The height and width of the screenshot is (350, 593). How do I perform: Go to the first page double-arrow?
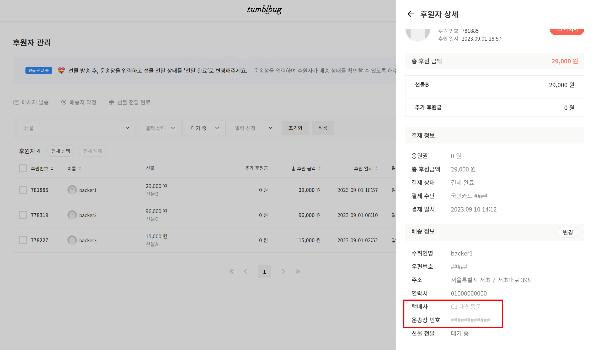pos(231,271)
